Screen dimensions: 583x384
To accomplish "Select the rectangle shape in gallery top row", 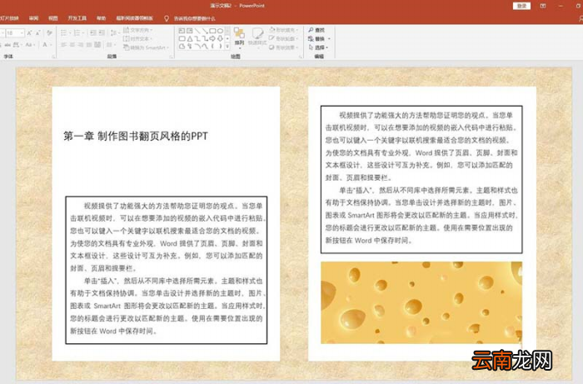I will pos(212,31).
